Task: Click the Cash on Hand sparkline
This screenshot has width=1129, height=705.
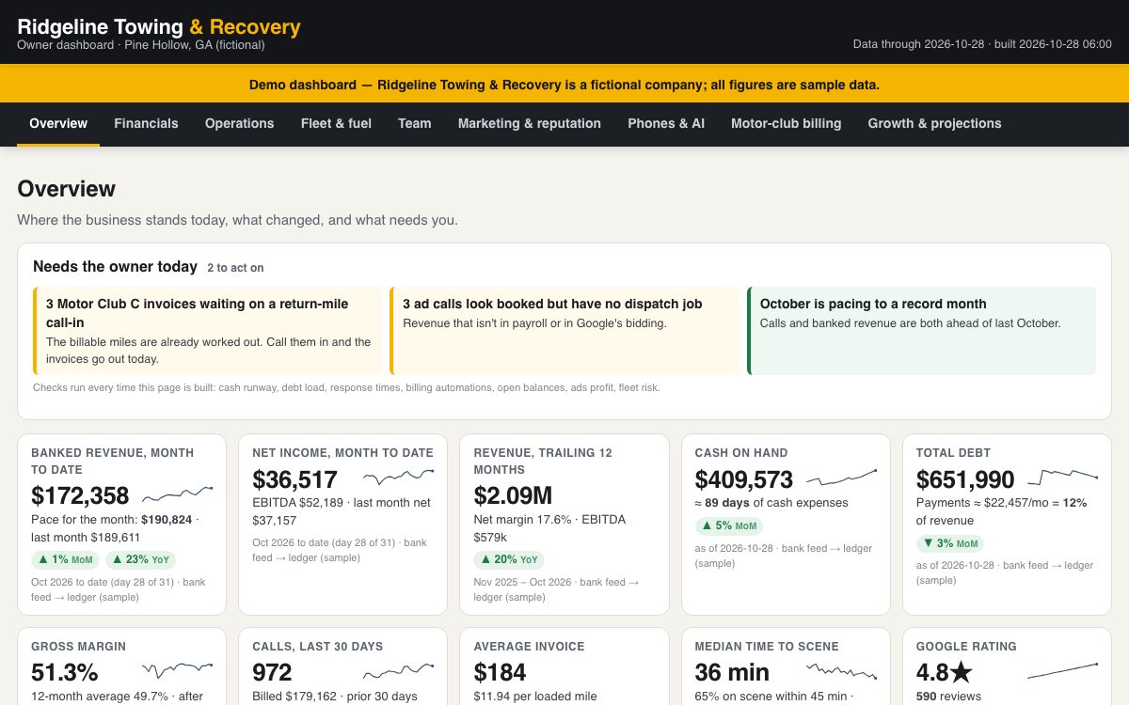Action: click(x=842, y=476)
